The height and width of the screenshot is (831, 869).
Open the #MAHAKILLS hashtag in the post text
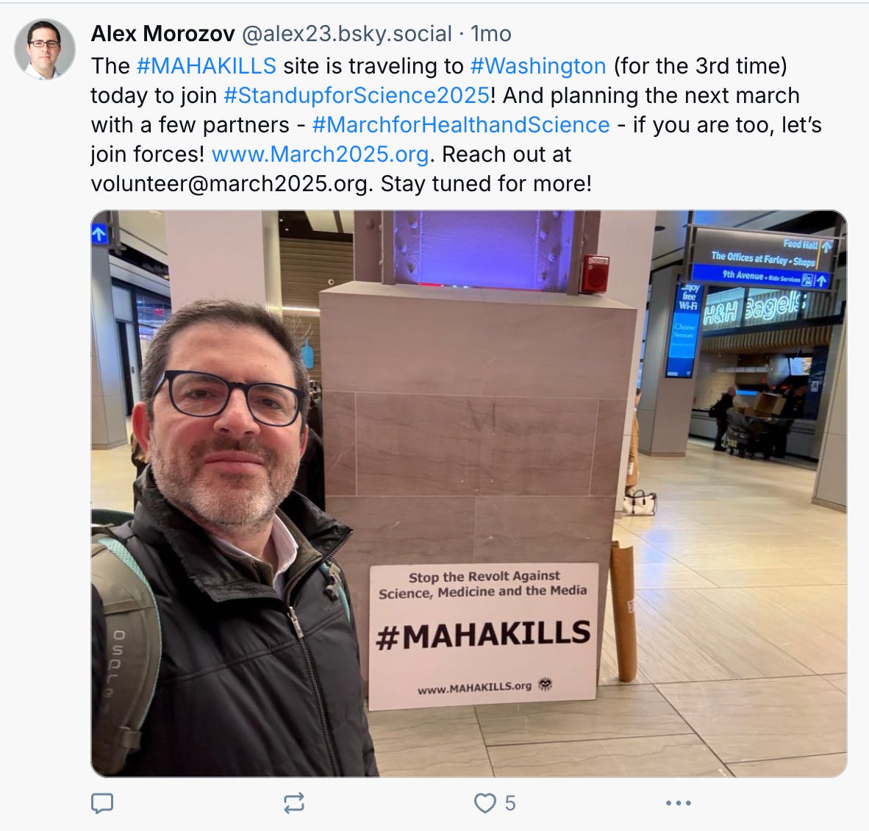pos(206,66)
